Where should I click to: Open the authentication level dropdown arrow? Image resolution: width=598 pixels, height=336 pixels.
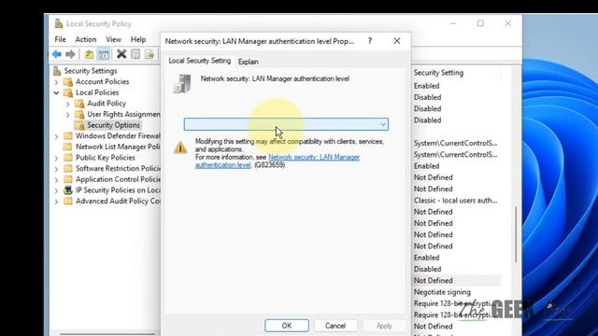coord(382,124)
